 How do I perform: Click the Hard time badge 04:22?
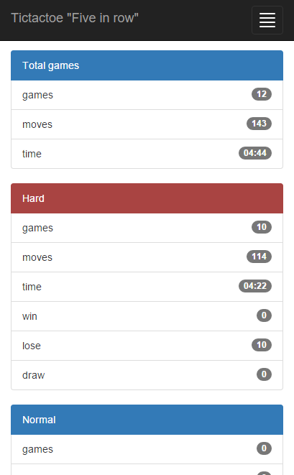(255, 286)
